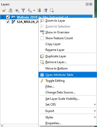Click the S2A_MSIL2A raster layer icon
Viewport: 97px width, 127px height.
point(13,22)
